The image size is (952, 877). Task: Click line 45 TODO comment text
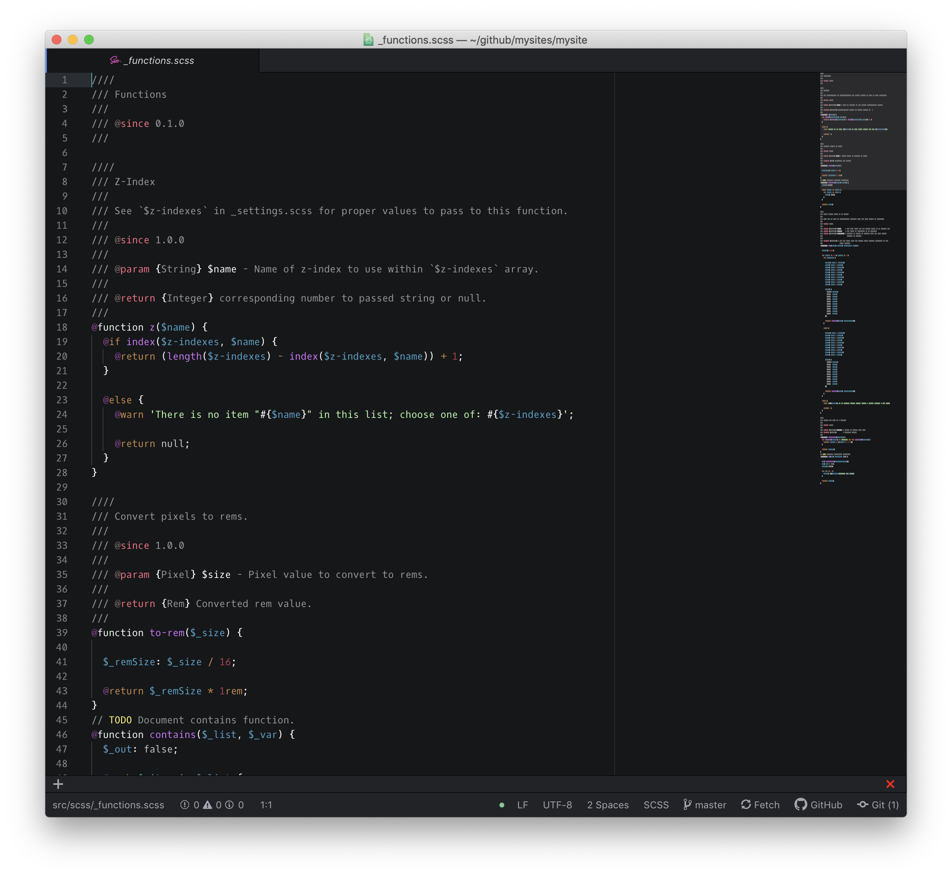point(195,719)
